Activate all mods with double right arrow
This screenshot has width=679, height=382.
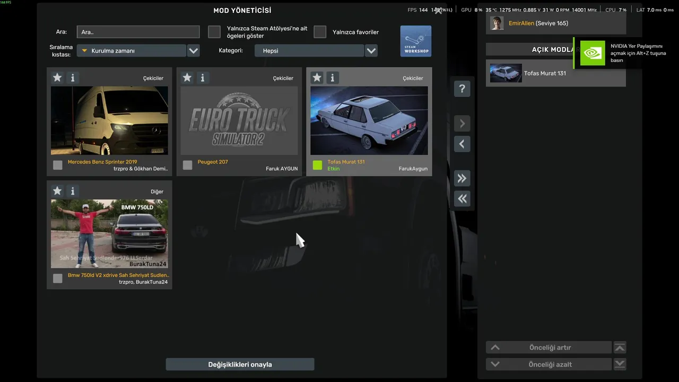462,178
